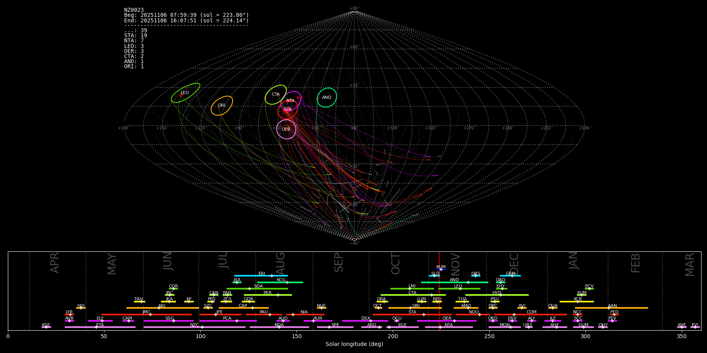Select the magenta NTA radiant ellipse on the map
The height and width of the screenshot is (353, 707).
(291, 101)
